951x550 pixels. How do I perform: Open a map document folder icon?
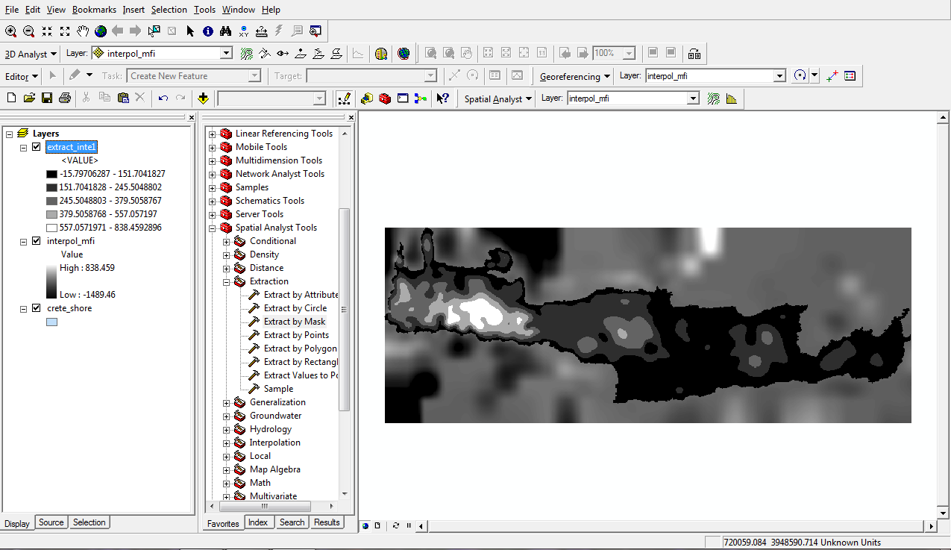[29, 98]
